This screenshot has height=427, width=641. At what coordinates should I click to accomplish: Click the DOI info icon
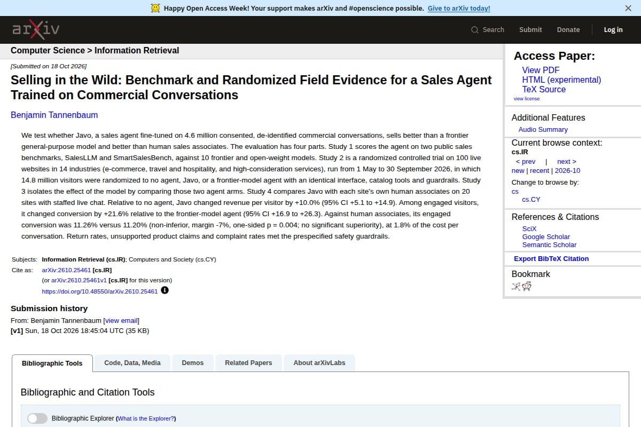(x=165, y=290)
